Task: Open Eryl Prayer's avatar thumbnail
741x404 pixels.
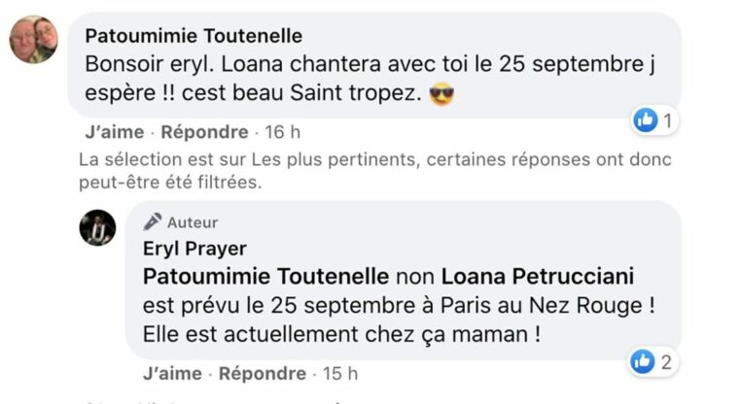Action: (x=97, y=228)
